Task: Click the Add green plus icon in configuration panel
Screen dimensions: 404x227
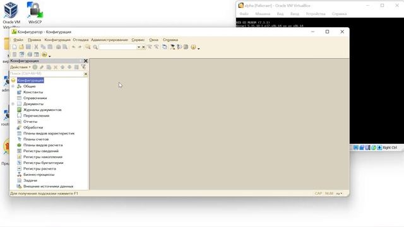Action: (x=35, y=67)
